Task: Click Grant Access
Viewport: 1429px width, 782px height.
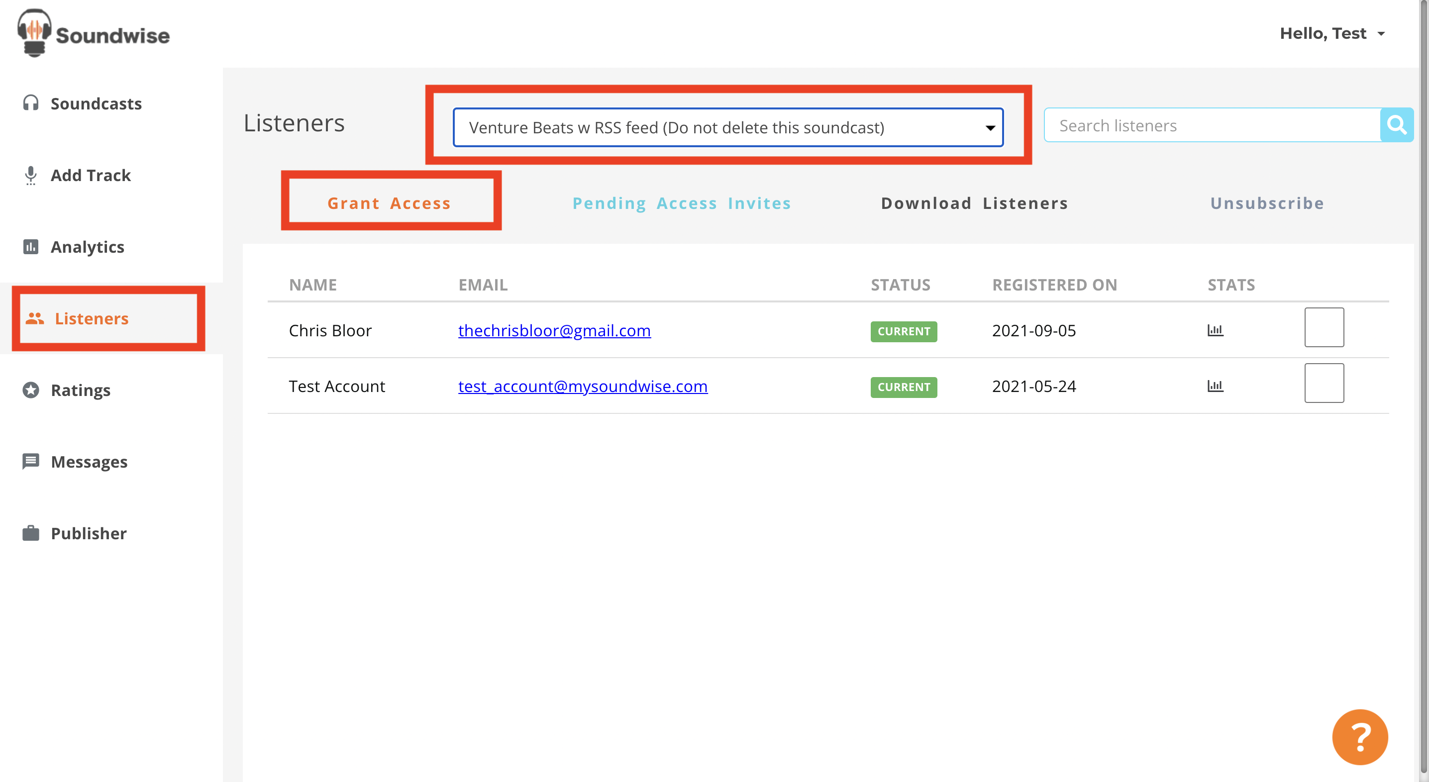Action: click(x=389, y=203)
